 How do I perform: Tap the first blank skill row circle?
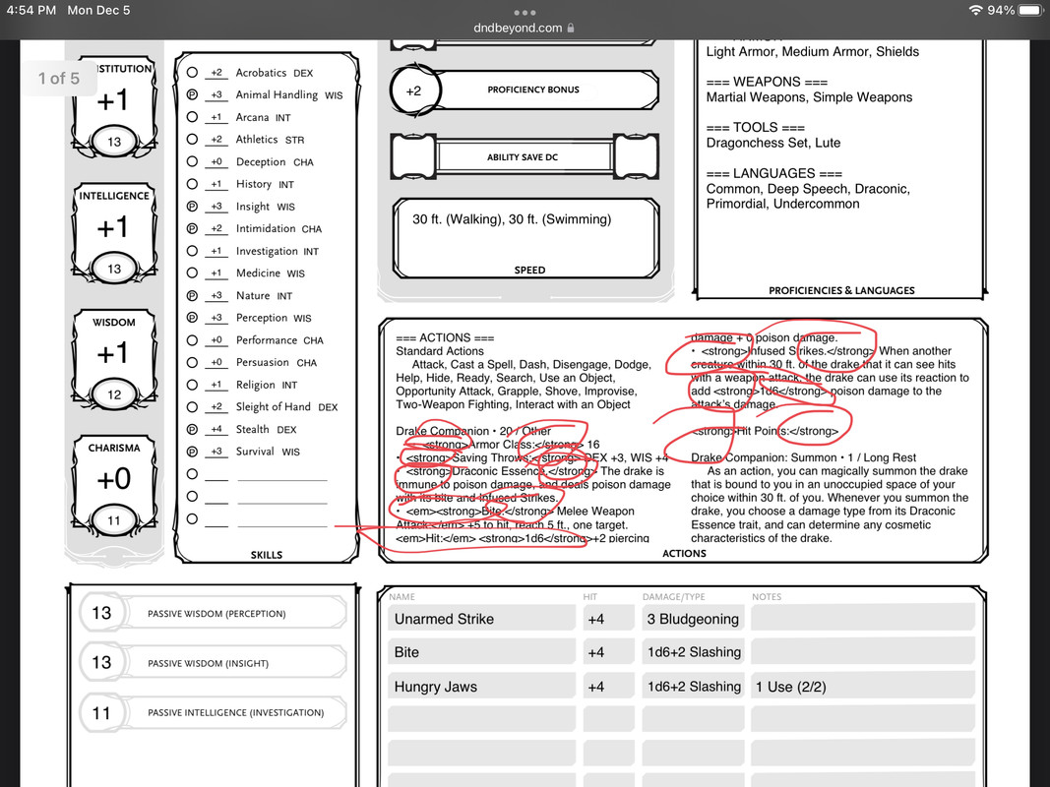point(192,474)
